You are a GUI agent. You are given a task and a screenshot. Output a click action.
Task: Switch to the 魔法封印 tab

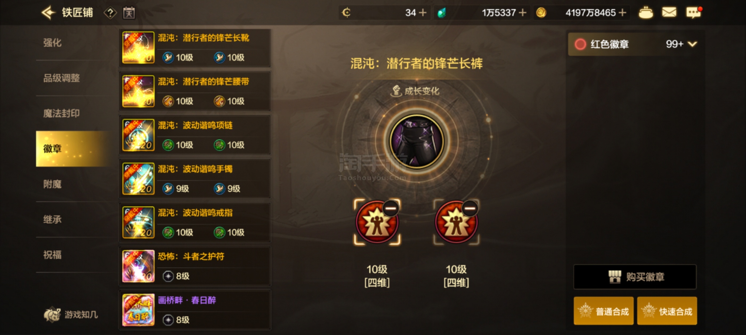pyautogui.click(x=61, y=113)
